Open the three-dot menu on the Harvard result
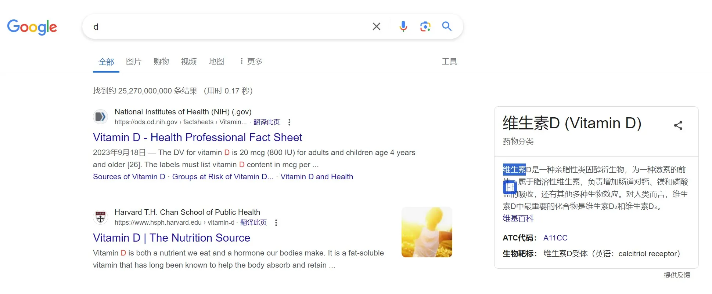 point(276,223)
